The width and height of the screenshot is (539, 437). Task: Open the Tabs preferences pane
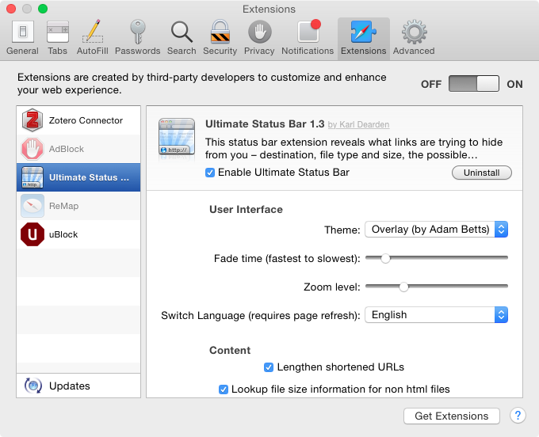(x=57, y=38)
